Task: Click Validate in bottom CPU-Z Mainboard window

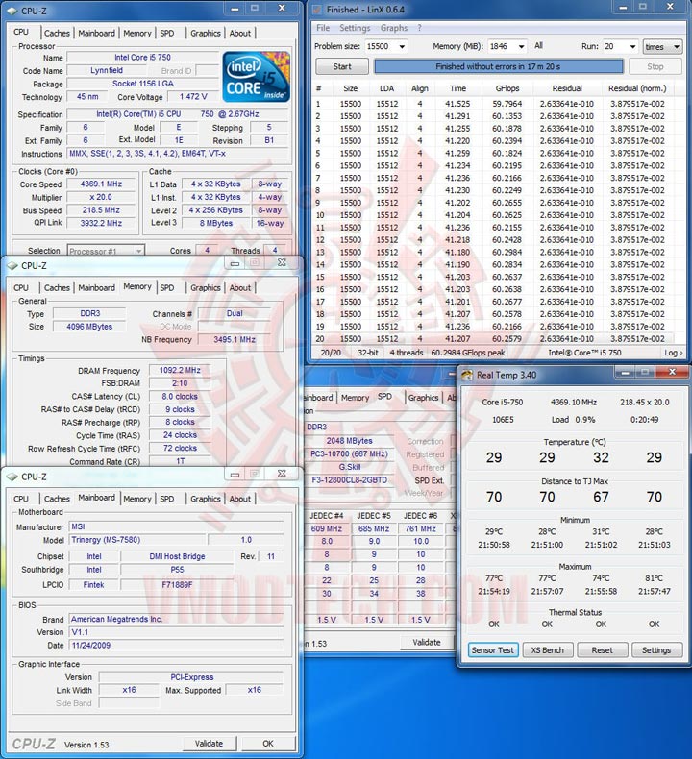Action: tap(210, 743)
